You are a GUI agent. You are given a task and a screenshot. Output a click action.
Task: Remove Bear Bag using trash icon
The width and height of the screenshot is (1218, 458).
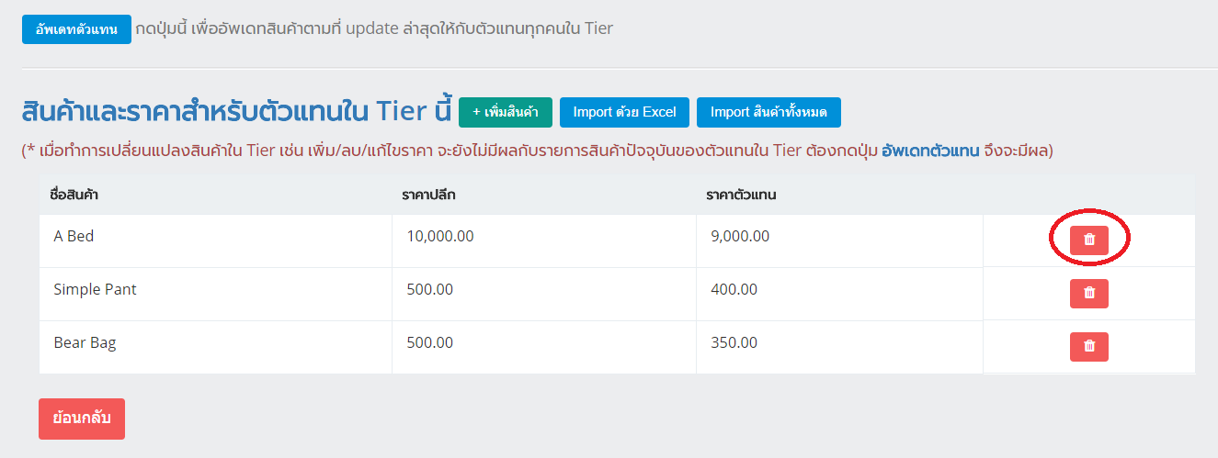(x=1088, y=346)
